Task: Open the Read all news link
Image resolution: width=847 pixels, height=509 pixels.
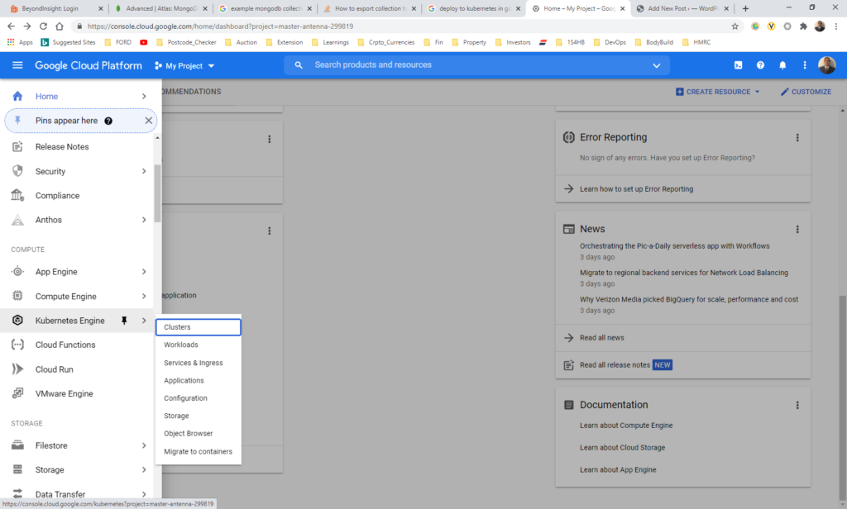Action: coord(602,338)
